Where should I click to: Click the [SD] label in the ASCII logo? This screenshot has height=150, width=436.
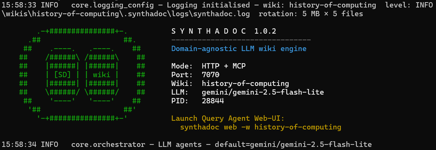[x=63, y=75]
